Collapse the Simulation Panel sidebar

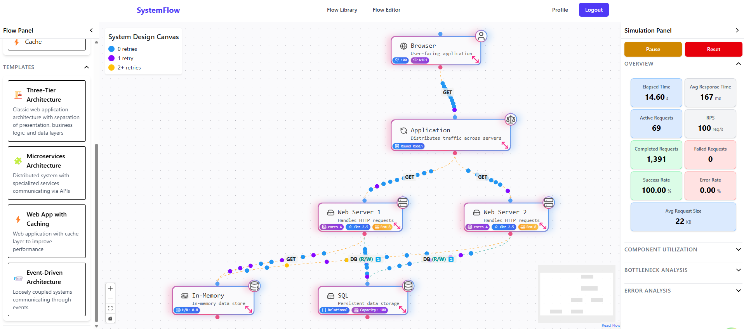click(737, 30)
